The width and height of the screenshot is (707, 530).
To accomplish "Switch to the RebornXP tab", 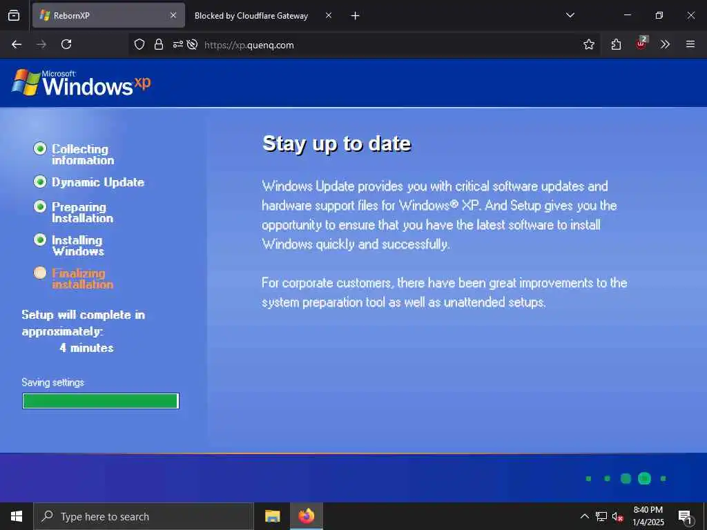I will click(x=108, y=15).
